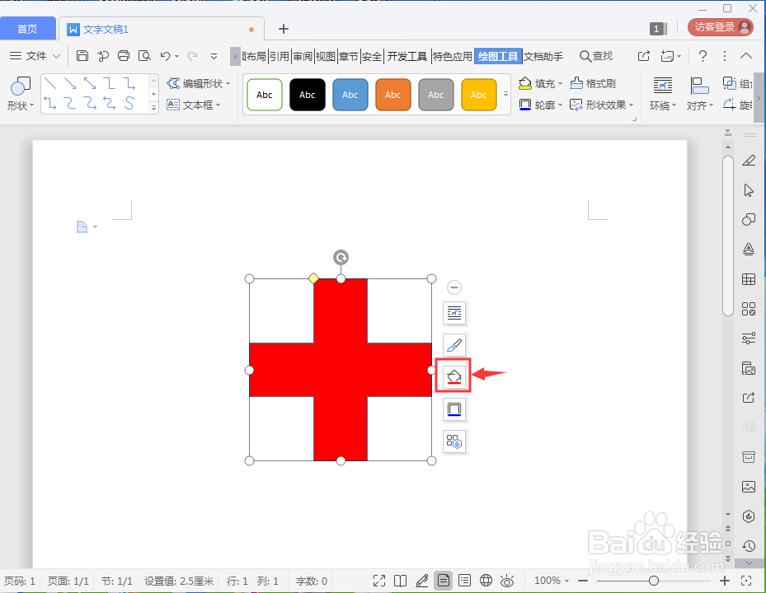Click the floating brush style icon beside shape
This screenshot has width=766, height=593.
point(454,345)
